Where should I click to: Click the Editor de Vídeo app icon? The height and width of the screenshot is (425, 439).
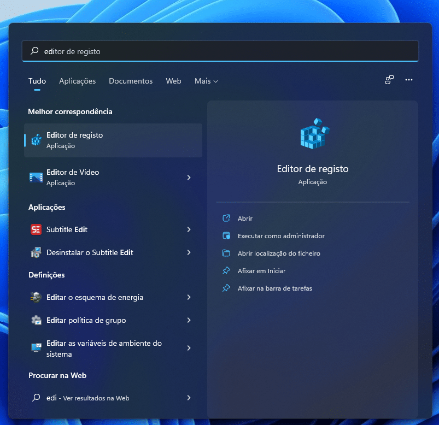pyautogui.click(x=36, y=178)
